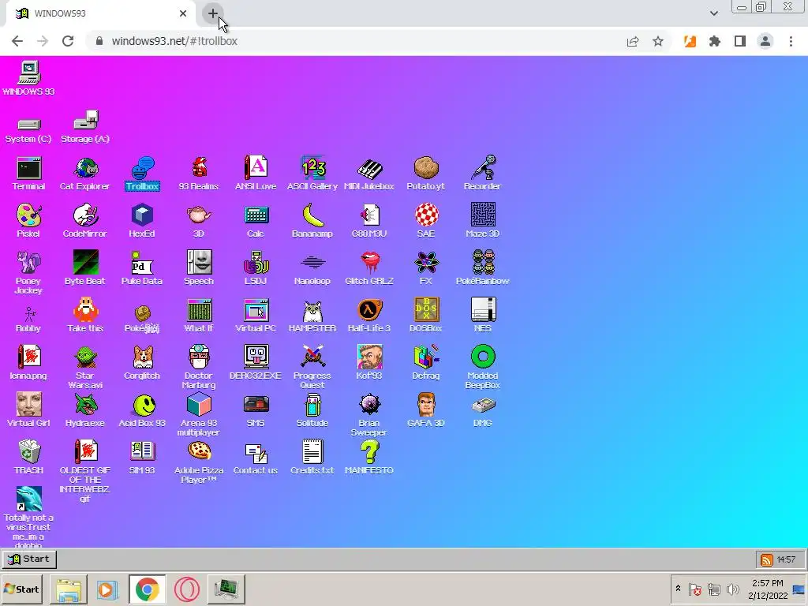Open Glitch GRLZ lips icon

[369, 268]
